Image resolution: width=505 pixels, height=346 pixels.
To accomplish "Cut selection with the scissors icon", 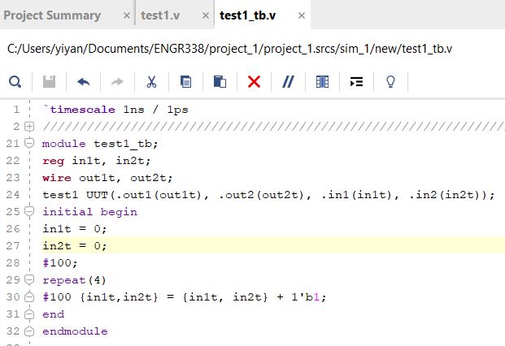I will pos(151,81).
